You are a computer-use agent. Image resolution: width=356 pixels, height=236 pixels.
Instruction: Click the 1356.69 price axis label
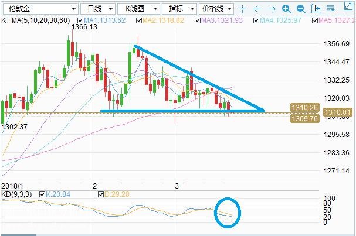click(x=336, y=43)
